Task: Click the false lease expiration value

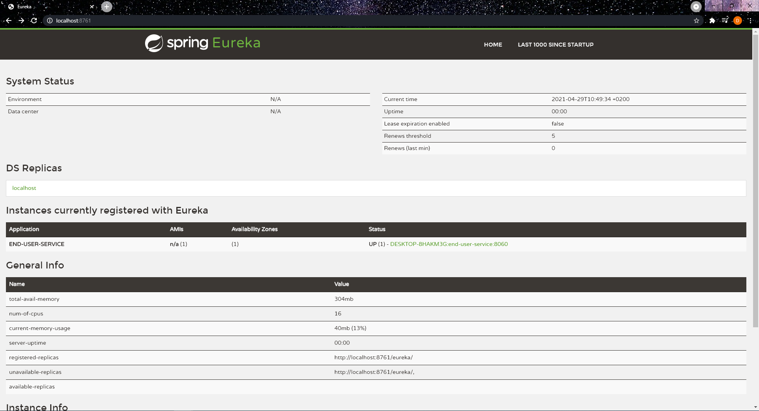Action: tap(557, 124)
